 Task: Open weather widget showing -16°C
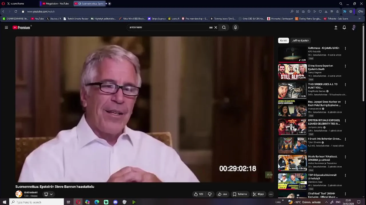point(304,202)
